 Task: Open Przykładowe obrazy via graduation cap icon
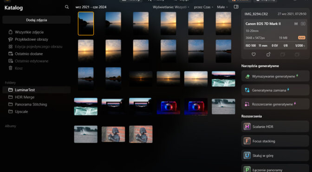point(10,39)
